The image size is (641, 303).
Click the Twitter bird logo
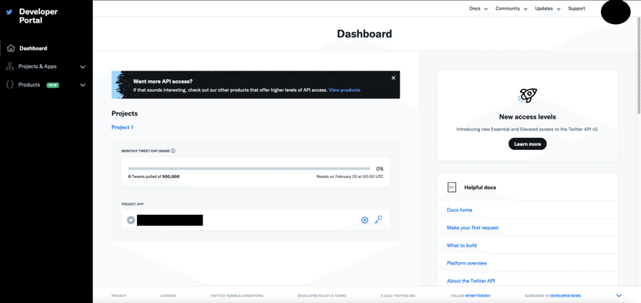pos(9,12)
